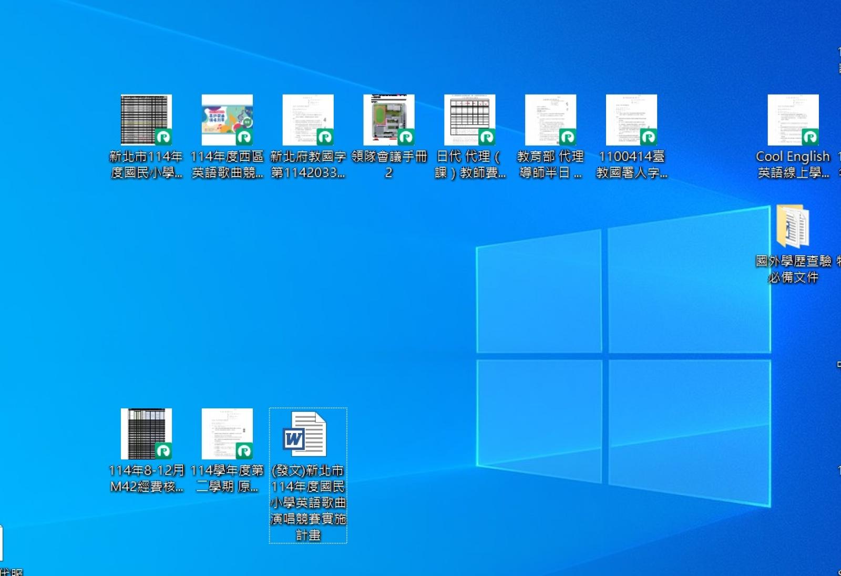Screen dimensions: 841x576
Task: Open the 國外學歷查驗必備文件 folder icon
Action: (793, 227)
